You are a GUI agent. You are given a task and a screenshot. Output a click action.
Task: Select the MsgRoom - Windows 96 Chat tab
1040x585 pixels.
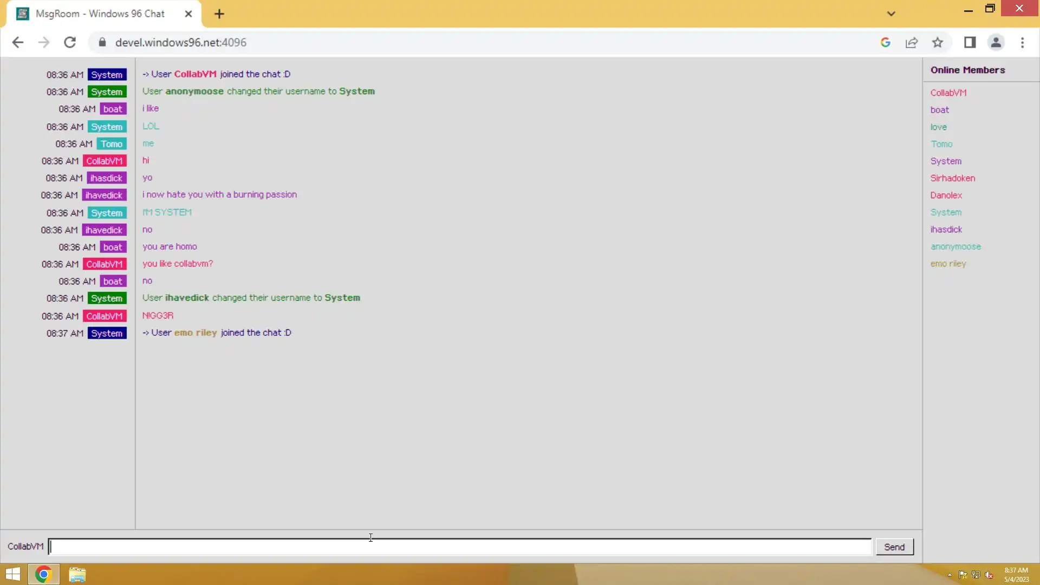(x=100, y=14)
